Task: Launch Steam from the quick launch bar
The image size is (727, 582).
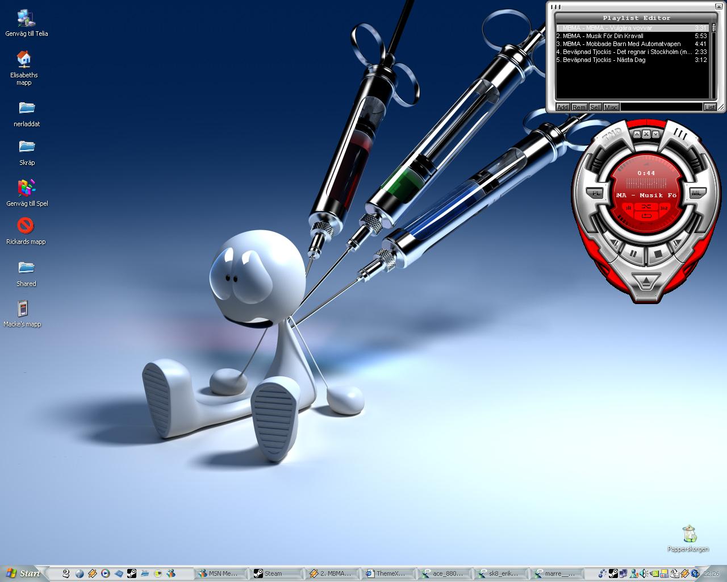Action: pos(131,573)
